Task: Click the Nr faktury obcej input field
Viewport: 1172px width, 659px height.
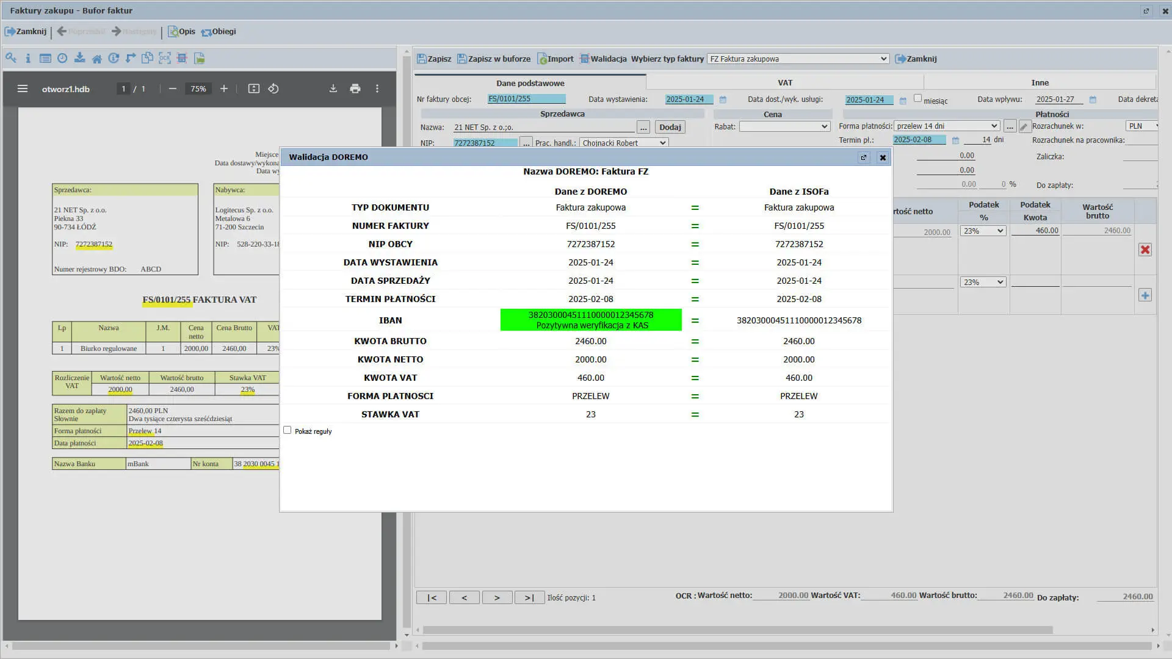Action: 526,99
